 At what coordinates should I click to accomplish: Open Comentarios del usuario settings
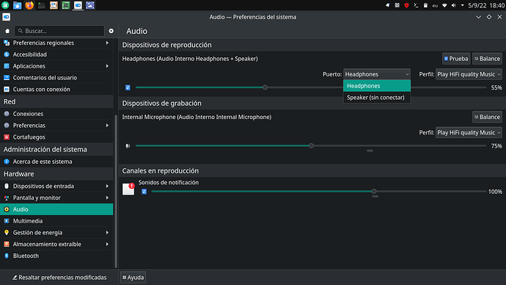coord(56,78)
